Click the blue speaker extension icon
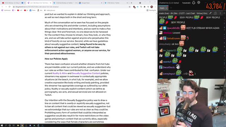Image resolution: width=226 pixels, height=127 pixels. point(137,7)
